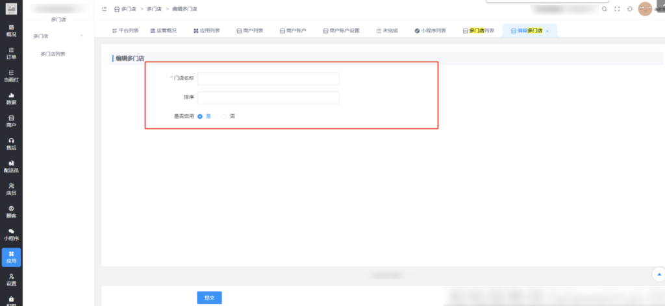Collapse the 多门店 submenu chevron
The width and height of the screenshot is (665, 306).
81,36
